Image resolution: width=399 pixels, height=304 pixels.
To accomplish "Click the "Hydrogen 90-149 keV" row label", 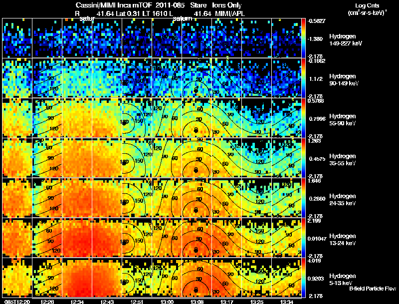I will [344, 80].
